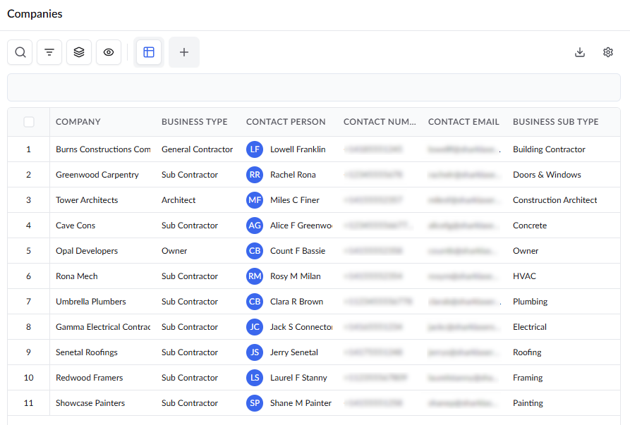Click the CONTACT EMAIL column header

(x=464, y=122)
